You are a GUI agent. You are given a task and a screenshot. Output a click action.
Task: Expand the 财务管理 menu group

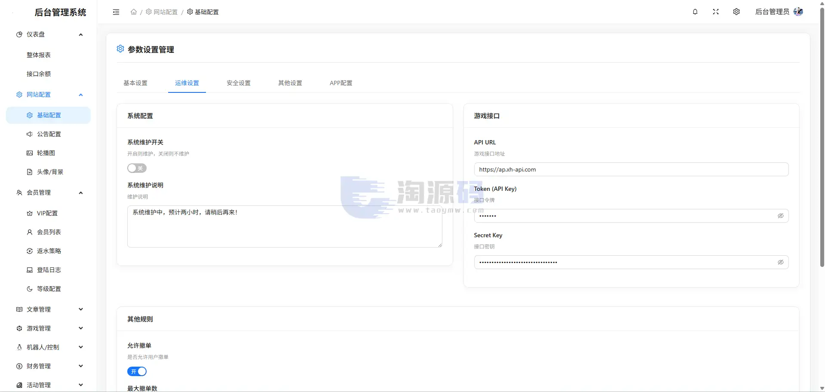coord(48,366)
